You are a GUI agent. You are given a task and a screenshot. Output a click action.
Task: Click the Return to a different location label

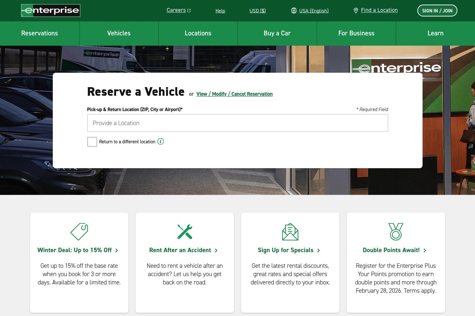click(x=127, y=142)
